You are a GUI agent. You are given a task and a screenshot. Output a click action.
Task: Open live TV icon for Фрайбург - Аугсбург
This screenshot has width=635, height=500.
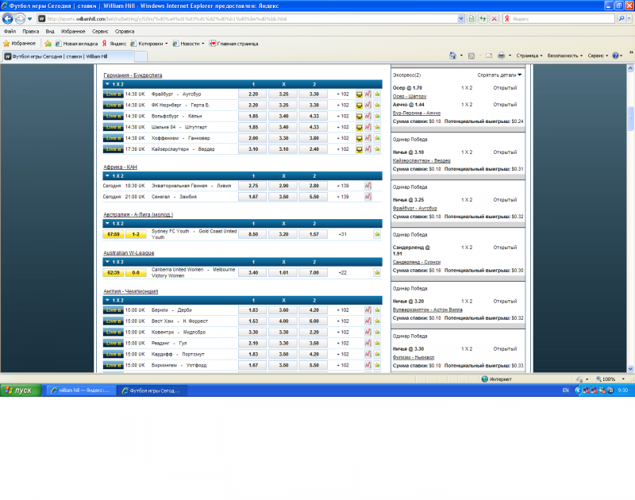(359, 94)
